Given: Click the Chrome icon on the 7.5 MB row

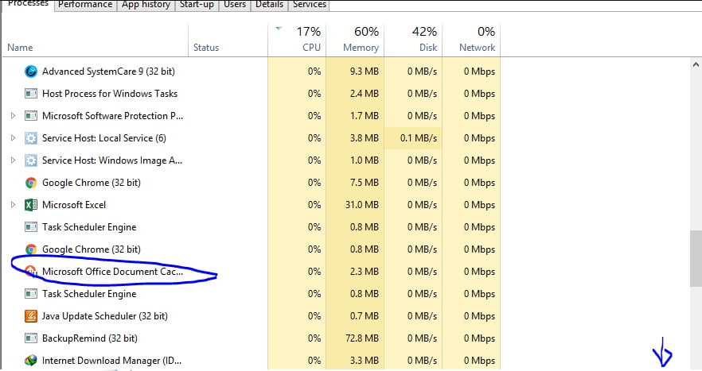Looking at the screenshot, I should point(31,183).
